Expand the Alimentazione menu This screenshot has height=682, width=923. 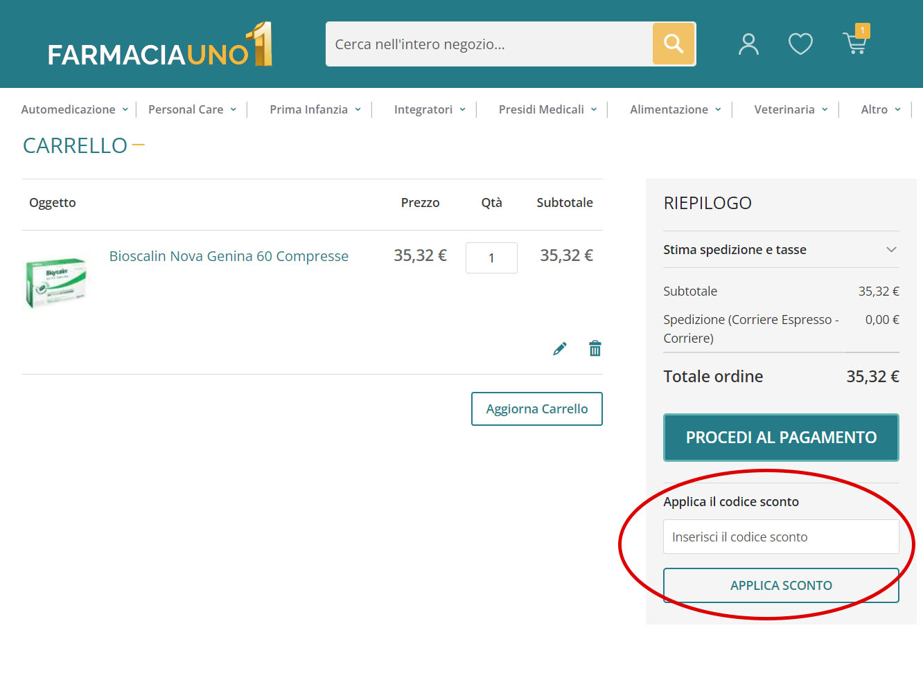click(676, 109)
